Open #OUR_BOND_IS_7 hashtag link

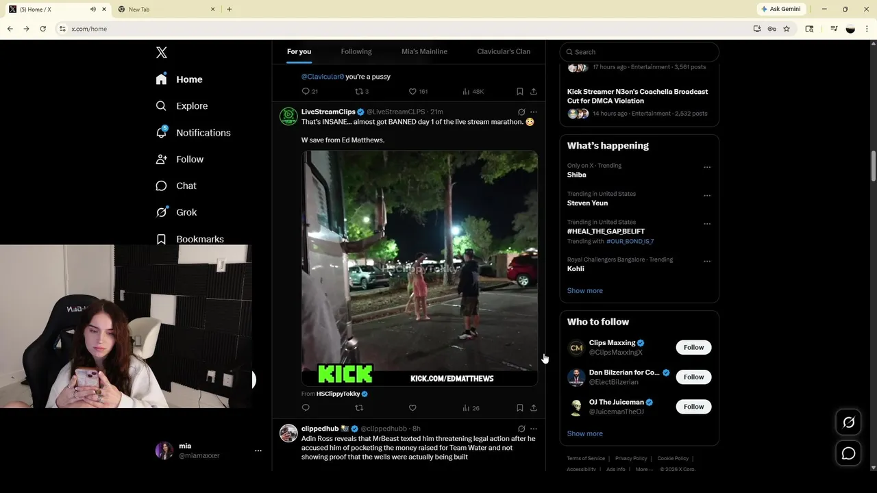630,242
